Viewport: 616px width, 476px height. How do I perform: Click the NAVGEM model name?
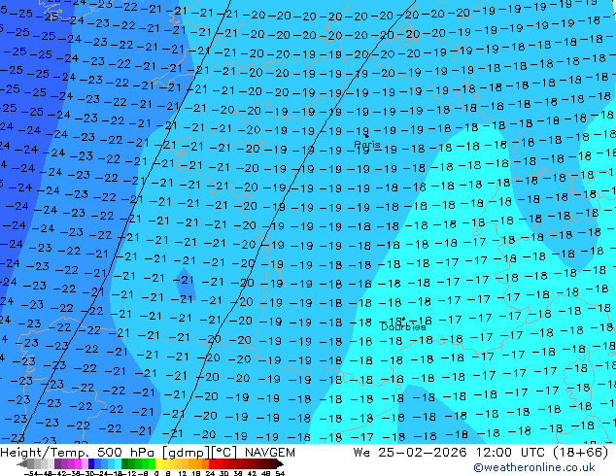270,453
